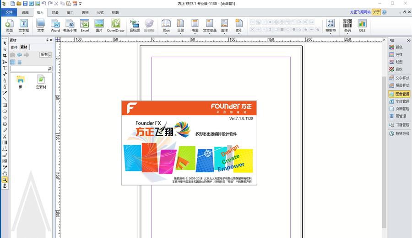Switch to the 部件 panel tab
Image resolution: width=412 pixels, height=238 pixels.
(14, 47)
